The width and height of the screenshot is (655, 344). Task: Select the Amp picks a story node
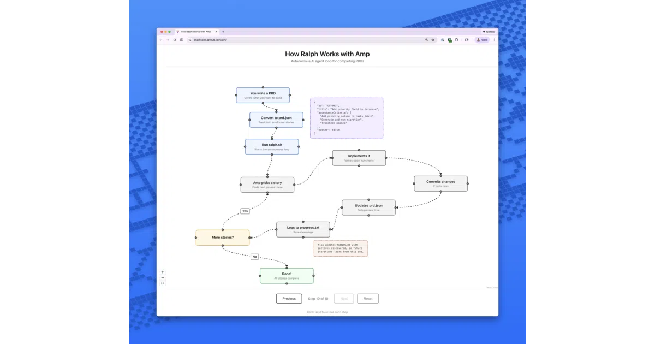pos(267,185)
